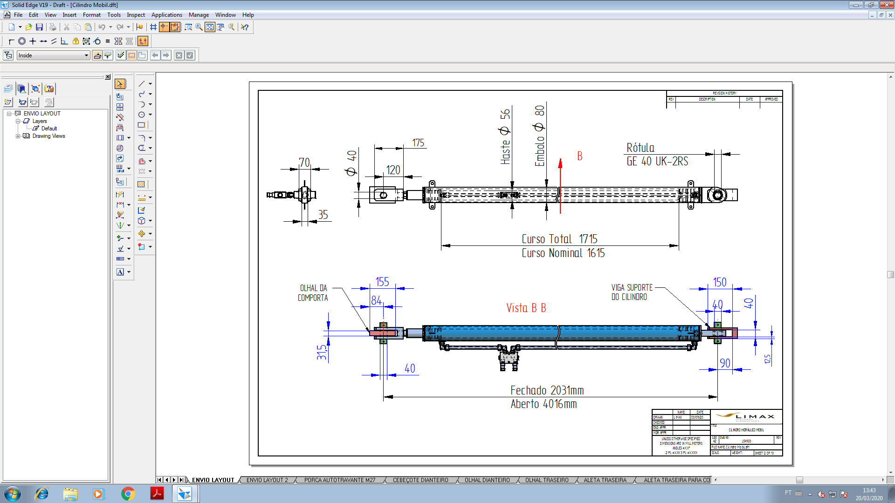Click the horizontal scrollbar thumb

tap(799, 480)
